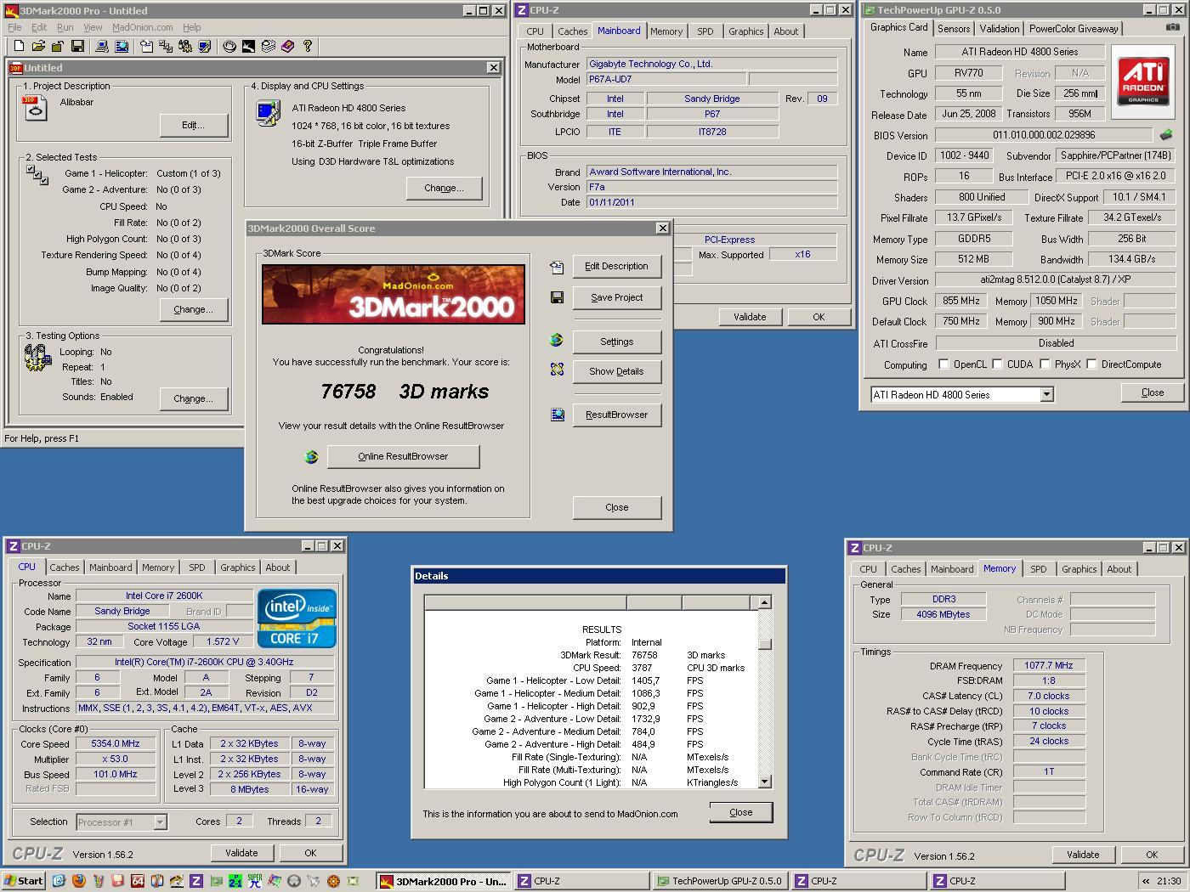The width and height of the screenshot is (1190, 892).
Task: Click the Close button in GPU-Z
Action: (1153, 392)
